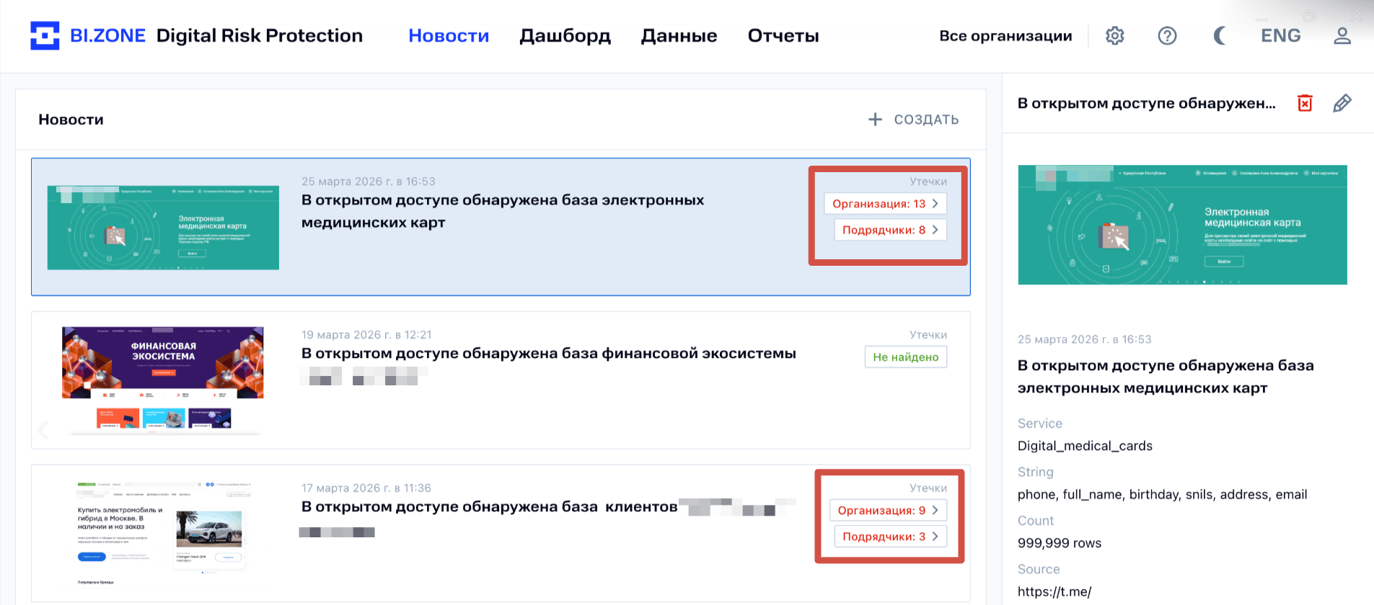
Task: Click the Digital Risk Protection title
Action: (260, 35)
